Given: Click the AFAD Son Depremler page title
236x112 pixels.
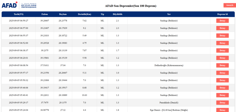Looking at the screenshot, I should tap(131, 6).
